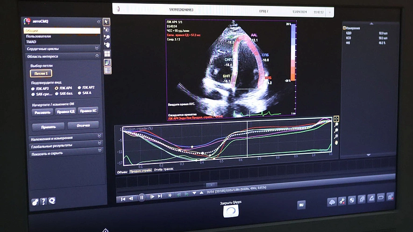Click the question mark help icon

coord(43,201)
